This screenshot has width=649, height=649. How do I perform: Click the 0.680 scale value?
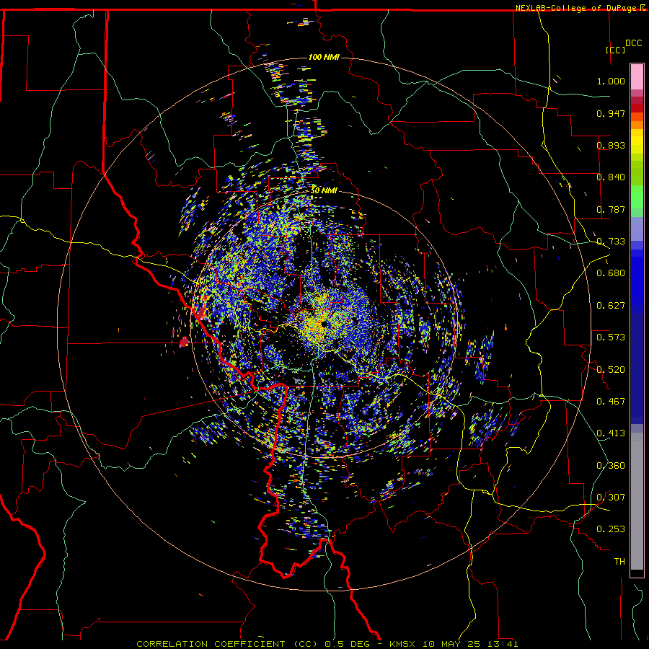(x=611, y=273)
